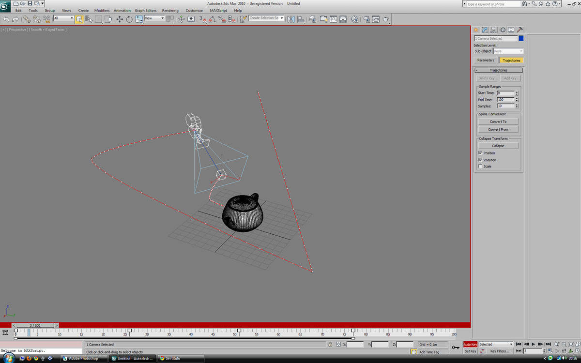Open Render Setup from toolbar
The height and width of the screenshot is (363, 581).
pyautogui.click(x=367, y=19)
